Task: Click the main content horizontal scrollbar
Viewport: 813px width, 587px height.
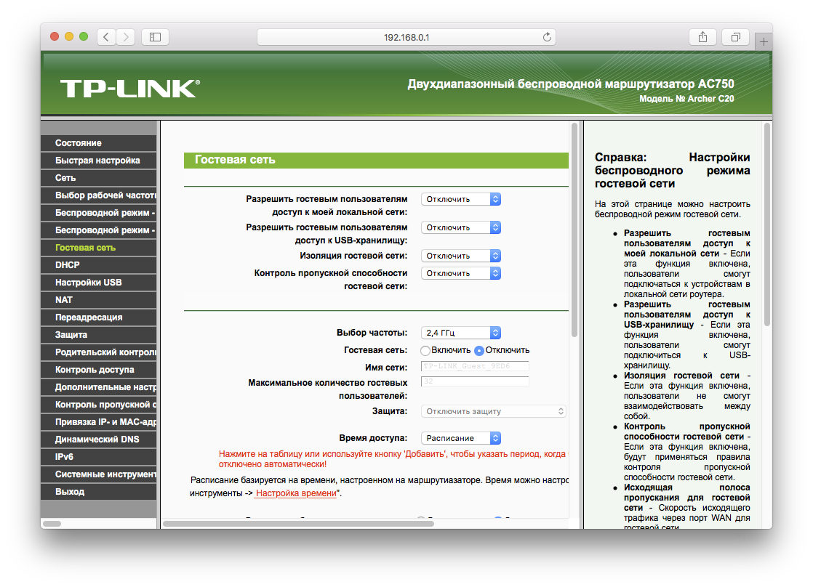Action: (x=299, y=523)
